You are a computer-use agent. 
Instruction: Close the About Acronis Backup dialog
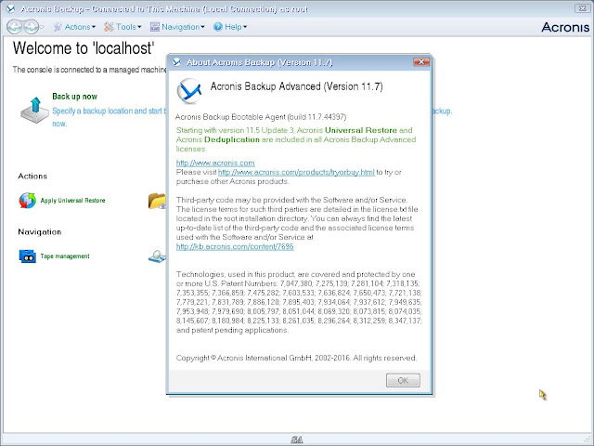pyautogui.click(x=421, y=62)
